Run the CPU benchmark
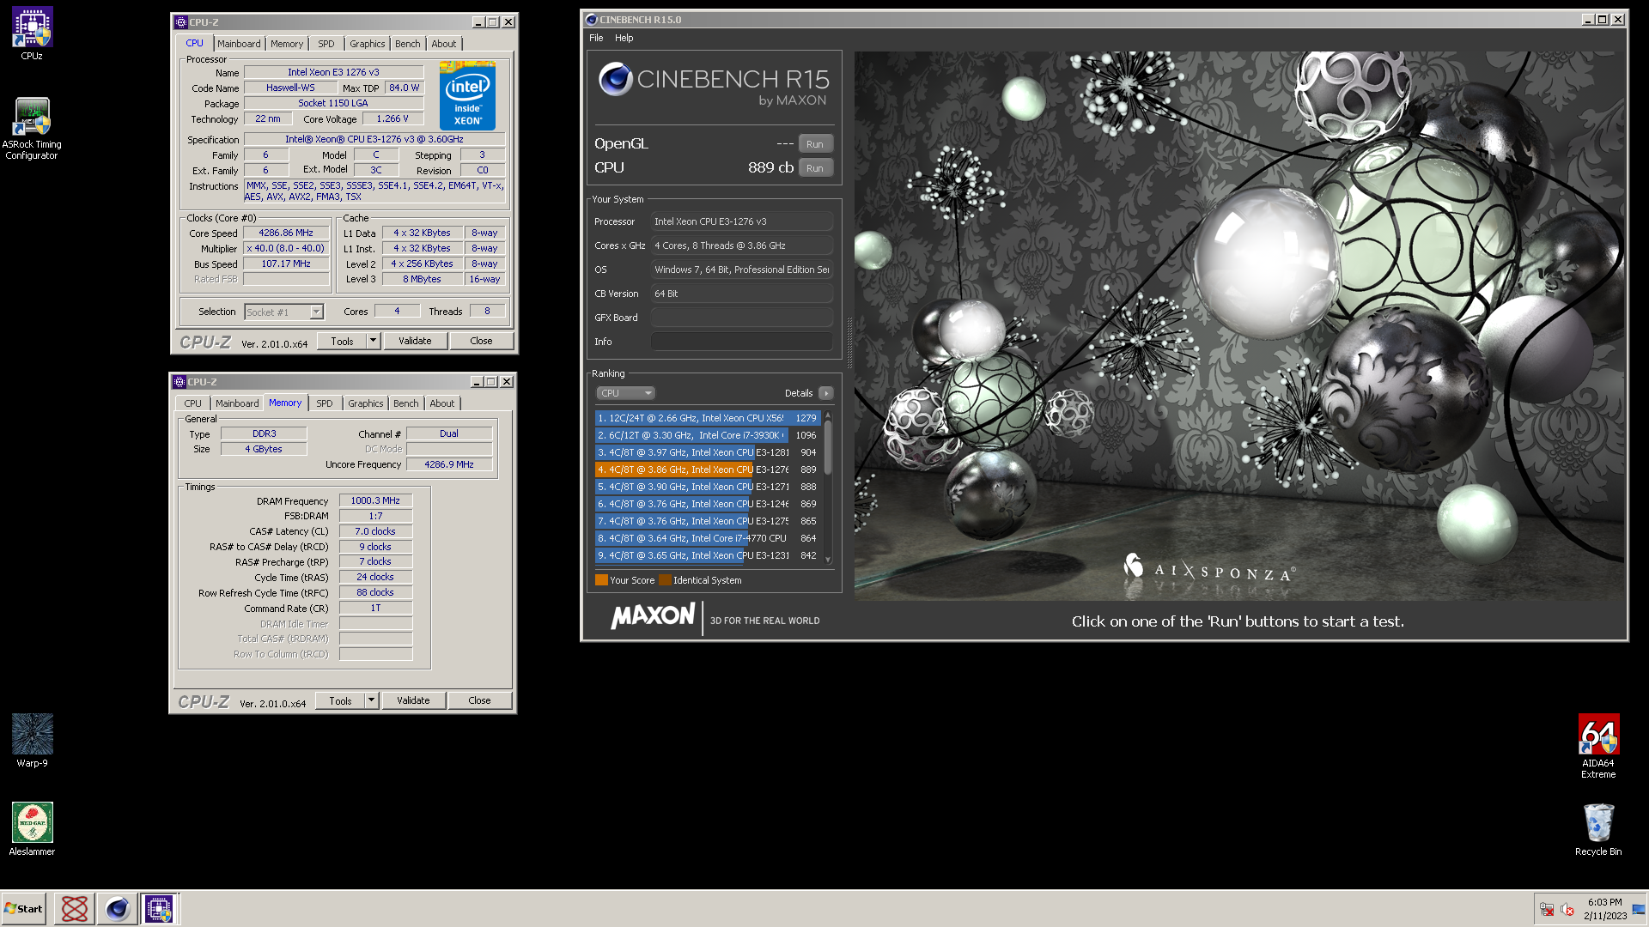 pyautogui.click(x=816, y=168)
